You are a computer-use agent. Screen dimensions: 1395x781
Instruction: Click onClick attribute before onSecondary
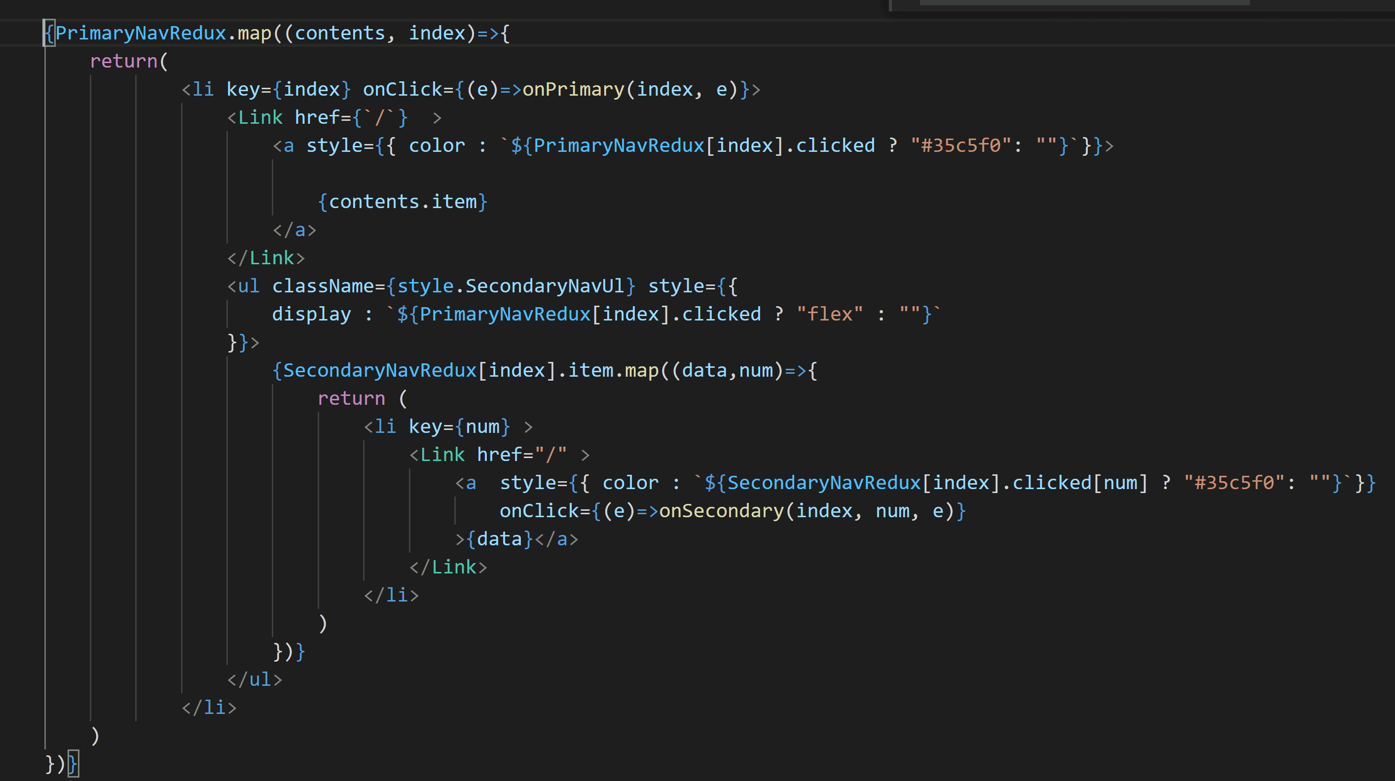[x=539, y=511]
